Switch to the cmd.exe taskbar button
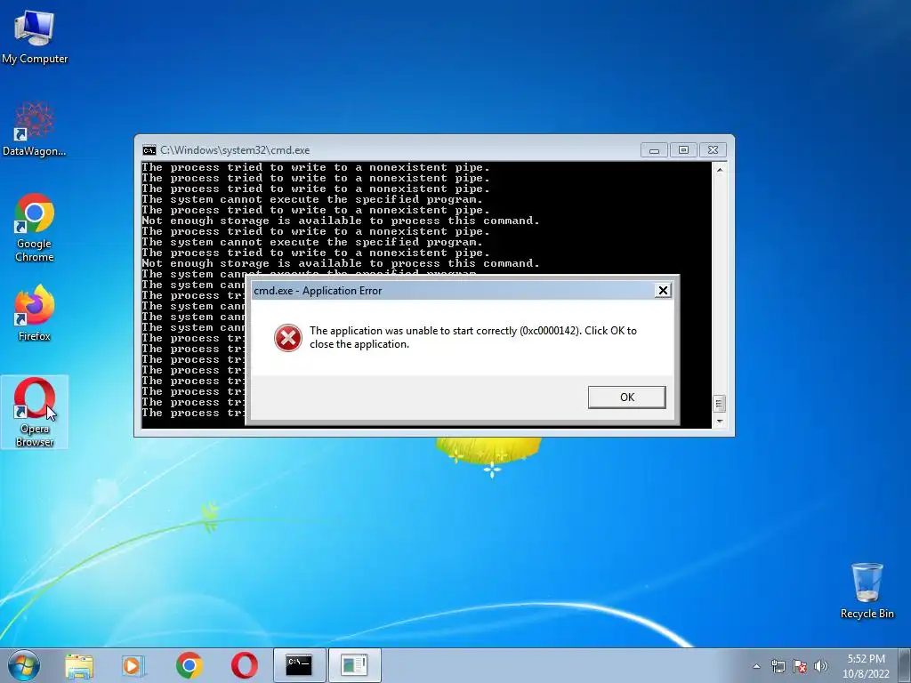 coord(299,665)
